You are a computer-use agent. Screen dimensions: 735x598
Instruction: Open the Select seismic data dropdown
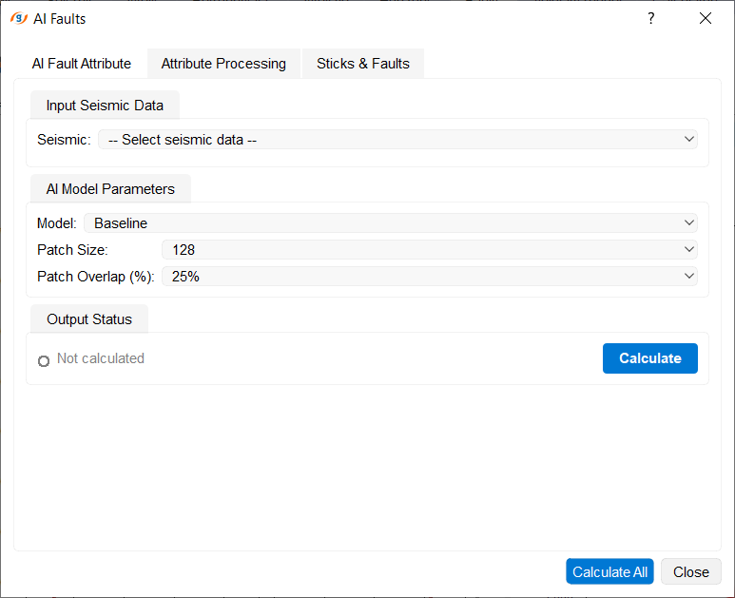coord(397,140)
